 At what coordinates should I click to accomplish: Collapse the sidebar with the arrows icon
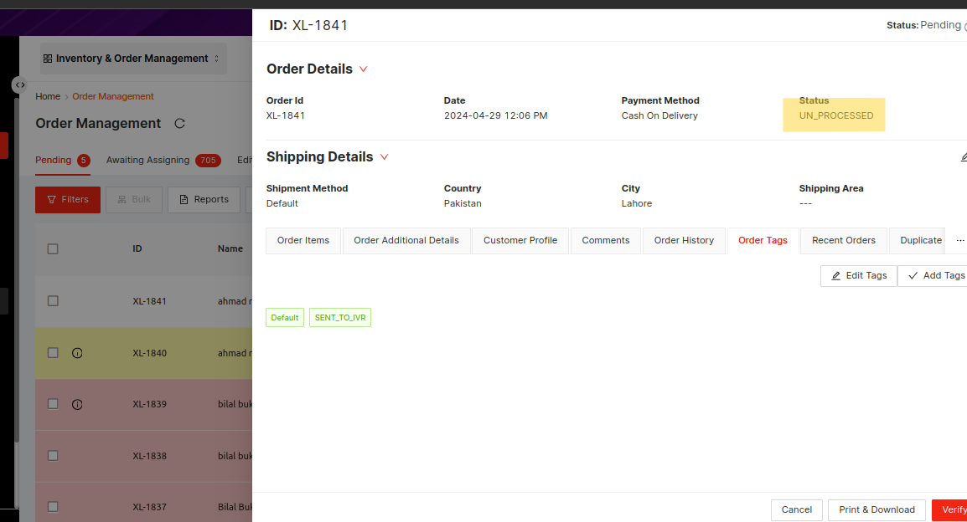pos(19,84)
